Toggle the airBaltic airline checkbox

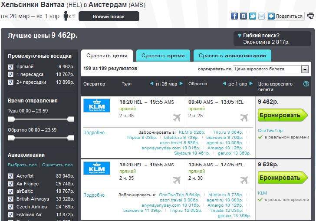pos(11,191)
